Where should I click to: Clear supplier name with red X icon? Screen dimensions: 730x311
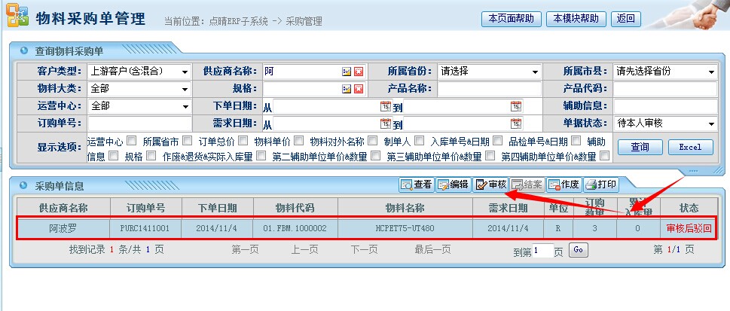[359, 72]
